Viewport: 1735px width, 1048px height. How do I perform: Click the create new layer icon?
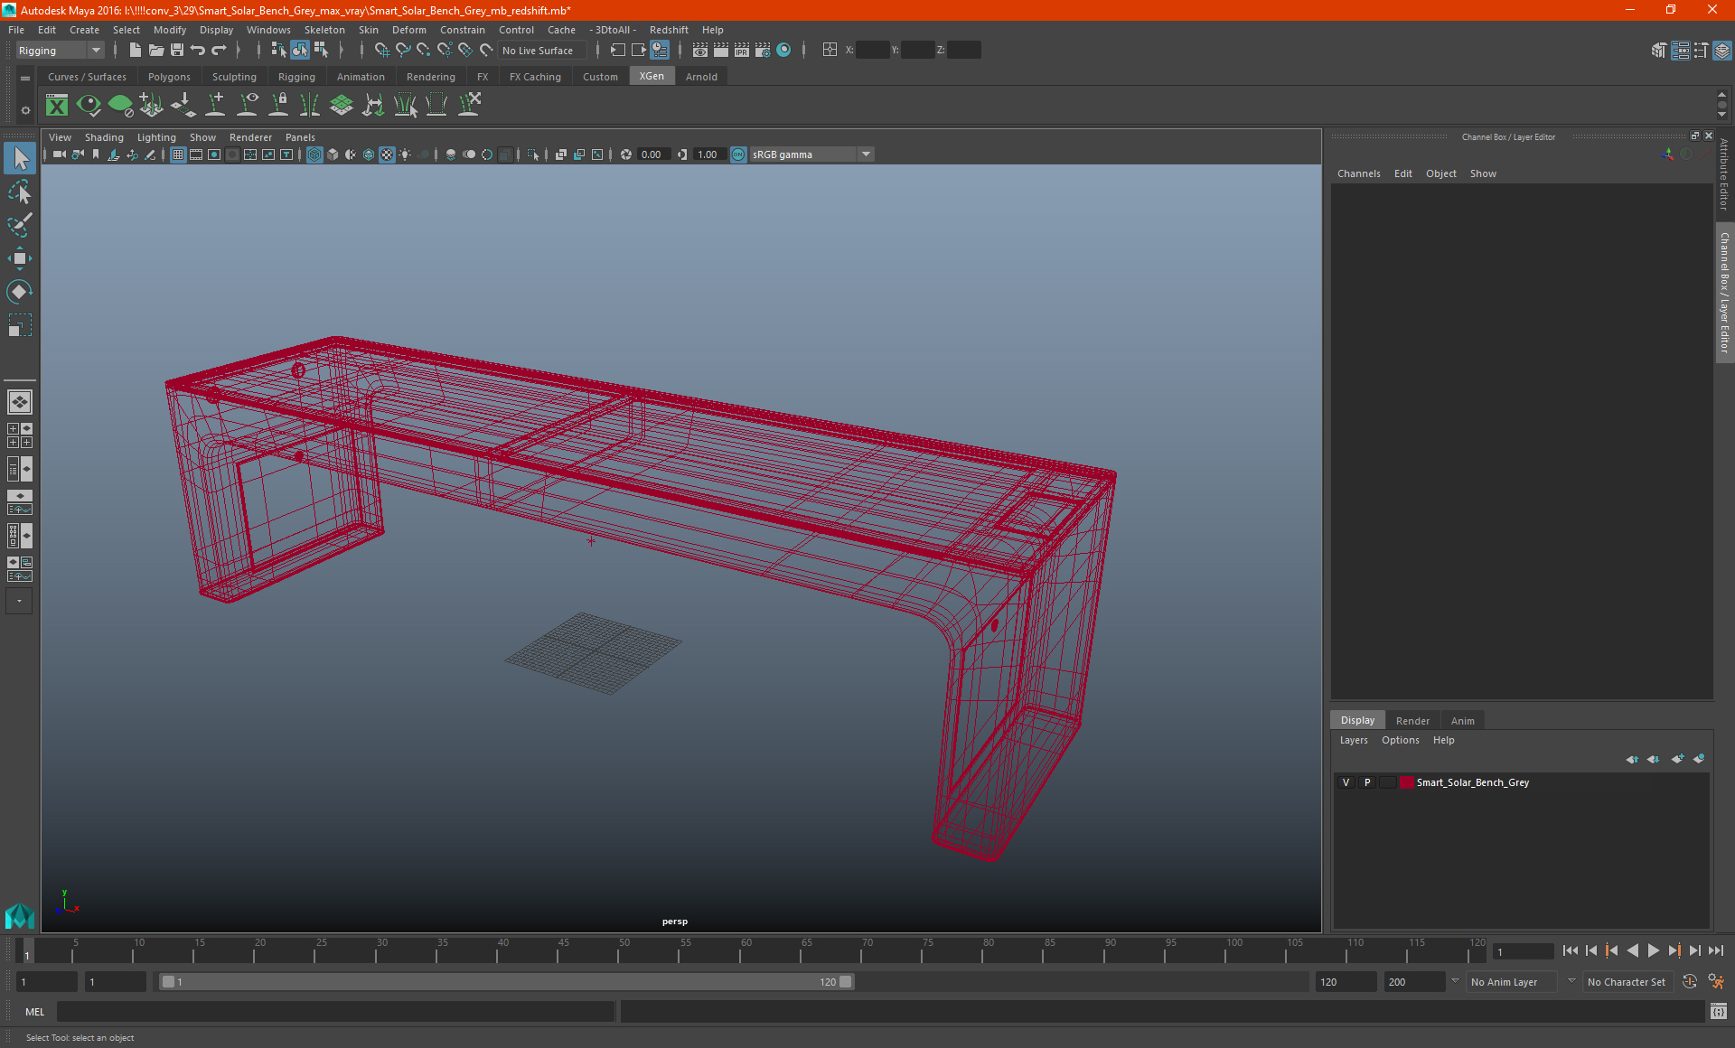1678,759
